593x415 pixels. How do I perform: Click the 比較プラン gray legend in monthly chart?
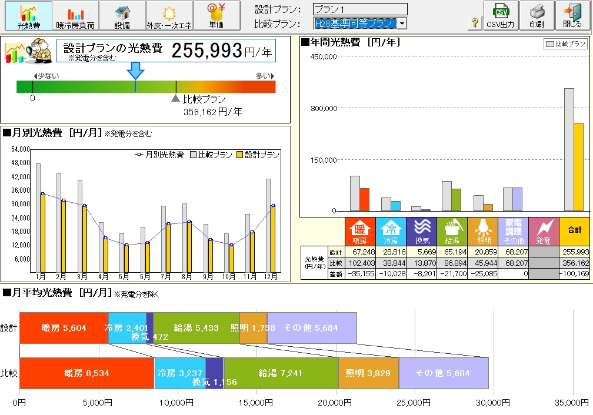coord(211,155)
